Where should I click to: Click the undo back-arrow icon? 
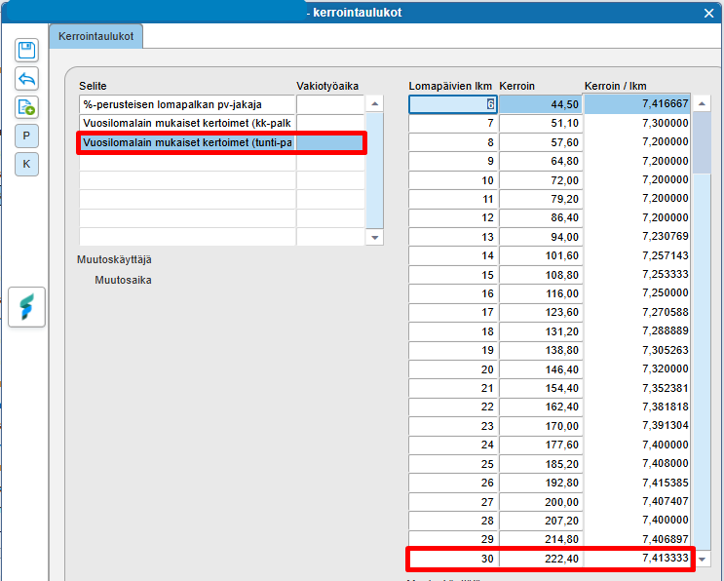27,79
